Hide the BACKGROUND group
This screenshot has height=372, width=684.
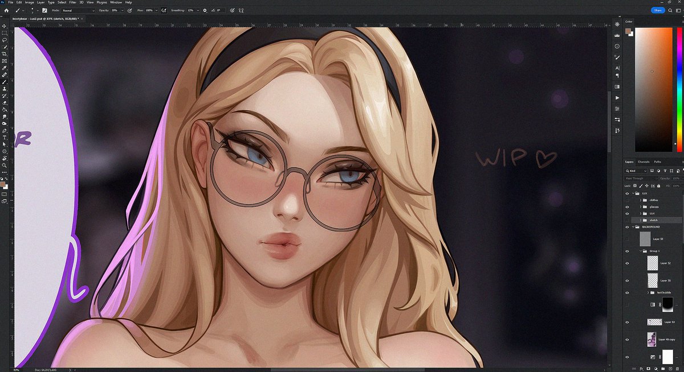click(627, 226)
